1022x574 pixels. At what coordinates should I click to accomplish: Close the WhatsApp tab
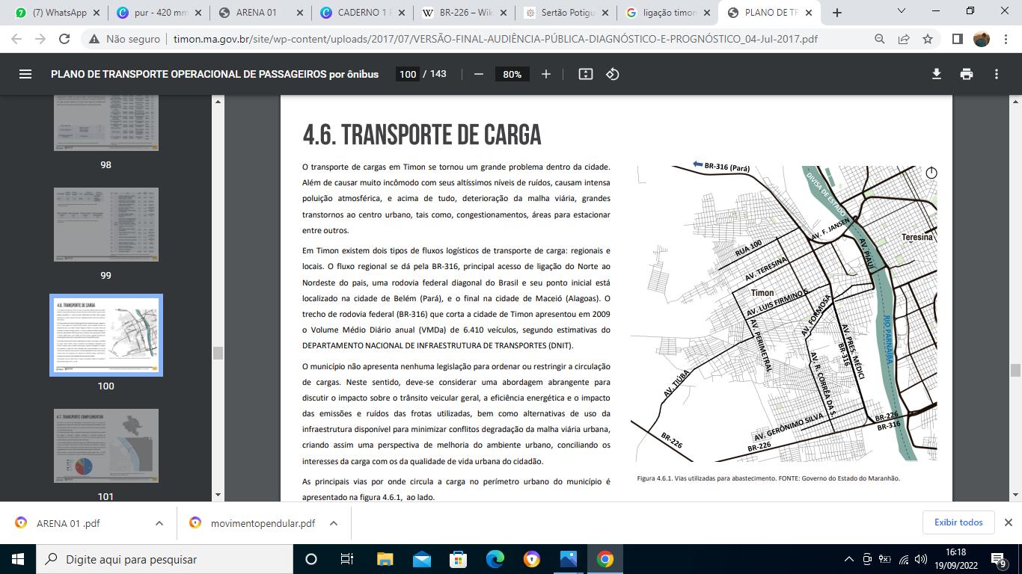(96, 13)
